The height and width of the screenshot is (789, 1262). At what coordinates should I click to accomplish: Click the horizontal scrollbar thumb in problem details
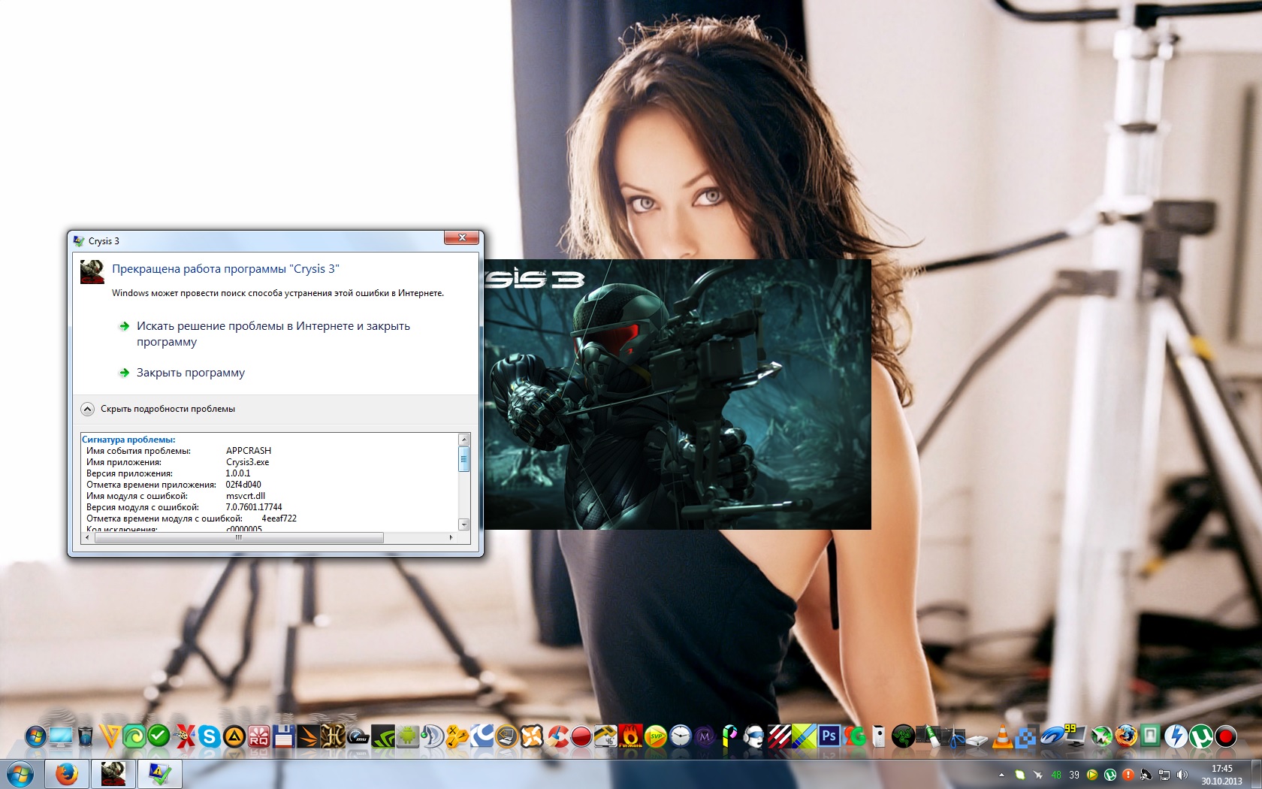click(x=238, y=537)
